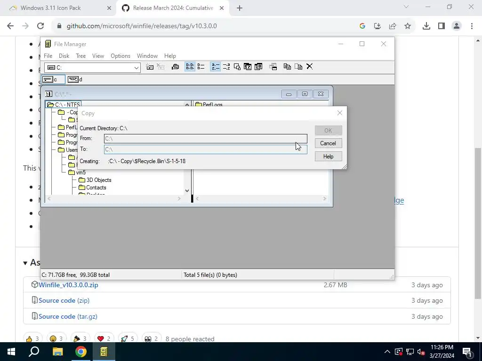This screenshot has width=482, height=361.
Task: Click the File Manager title bar cabinet icon
Action: point(48,44)
